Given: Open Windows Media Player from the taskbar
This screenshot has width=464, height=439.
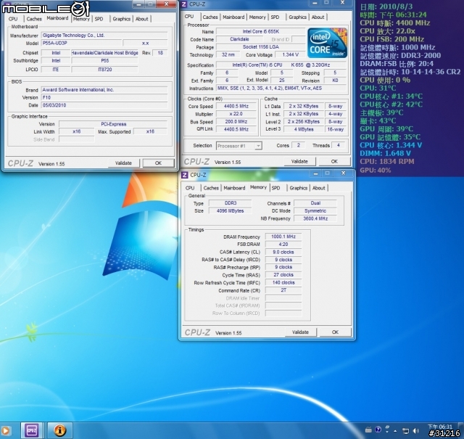Looking at the screenshot, I should coord(5,431).
